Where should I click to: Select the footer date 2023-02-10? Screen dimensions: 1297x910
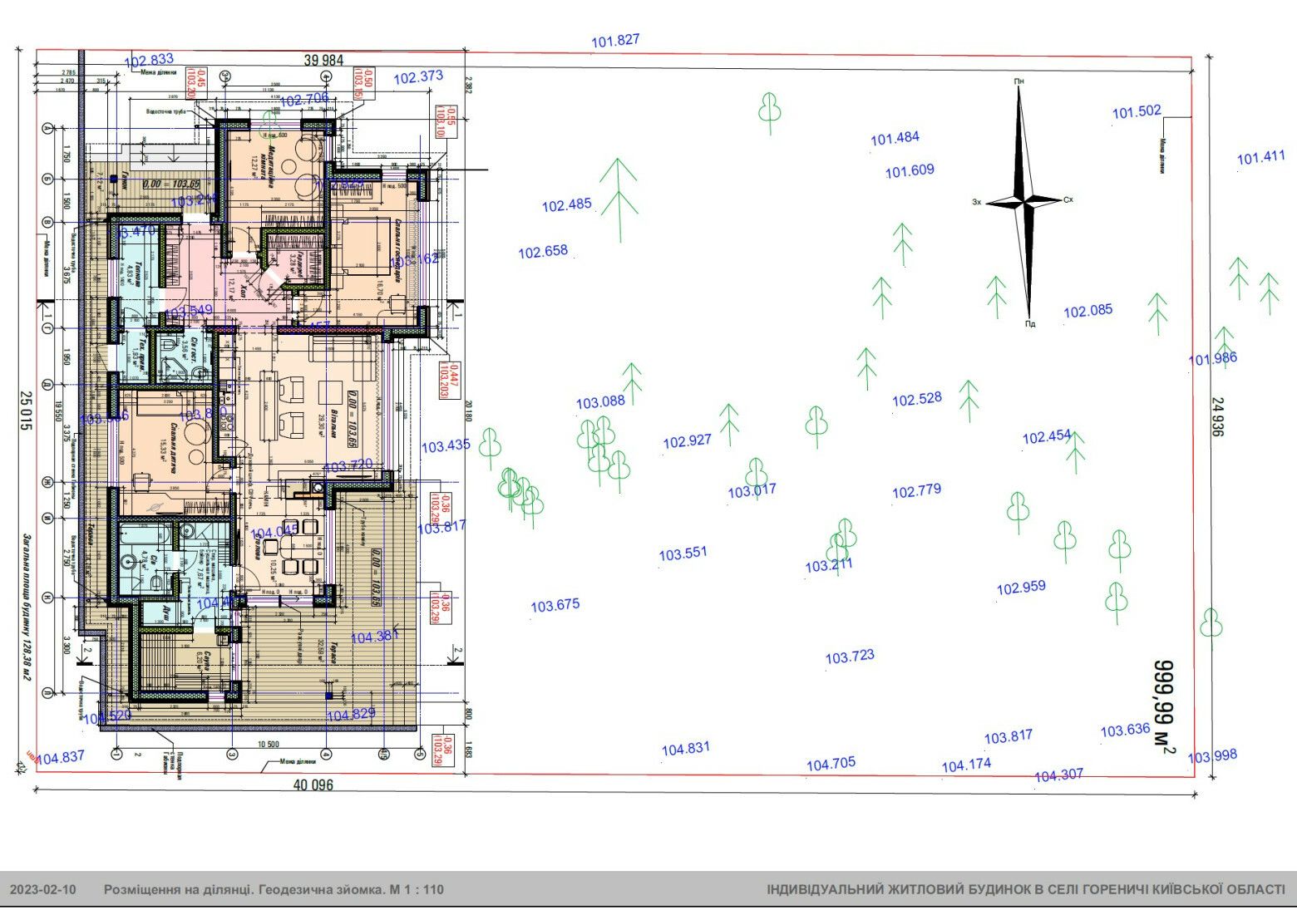pos(43,889)
